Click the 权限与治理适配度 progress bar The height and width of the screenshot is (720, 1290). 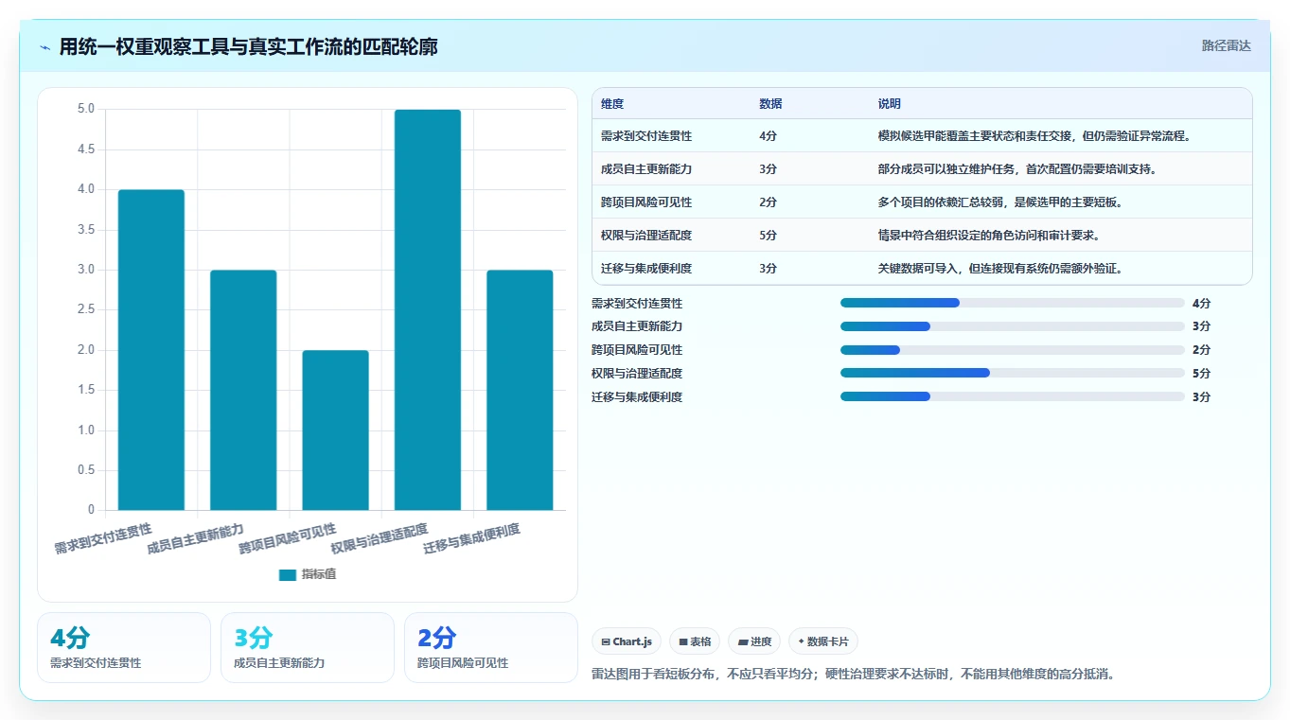[1013, 373]
